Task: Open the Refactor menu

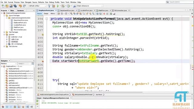Action: pos(41,2)
